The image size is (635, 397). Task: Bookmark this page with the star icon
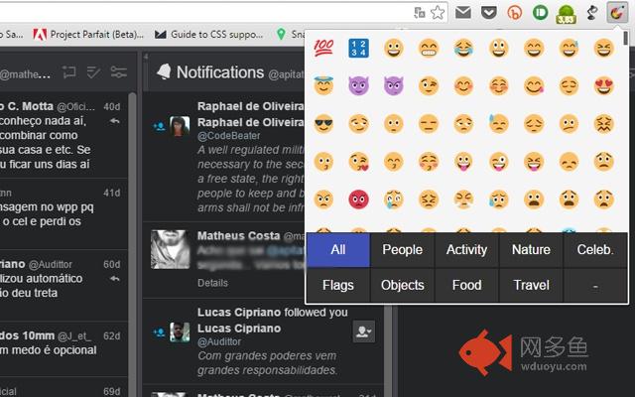pos(439,12)
